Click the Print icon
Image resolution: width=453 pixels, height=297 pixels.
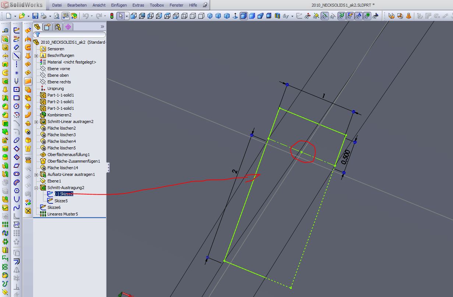pos(43,16)
